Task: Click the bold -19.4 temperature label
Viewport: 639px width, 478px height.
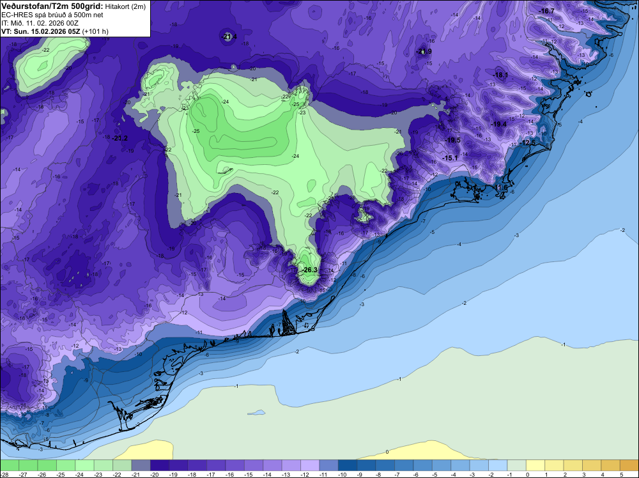Action: (499, 124)
